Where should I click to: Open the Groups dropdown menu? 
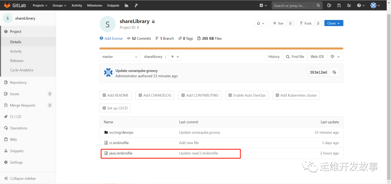[x=59, y=5]
